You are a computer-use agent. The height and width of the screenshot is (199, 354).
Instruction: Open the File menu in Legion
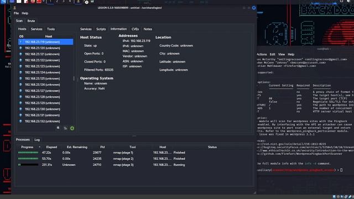pyautogui.click(x=16, y=13)
